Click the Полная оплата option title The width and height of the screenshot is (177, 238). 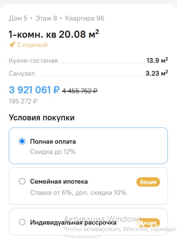pos(53,142)
